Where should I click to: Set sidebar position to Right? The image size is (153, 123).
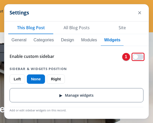[x=56, y=79]
